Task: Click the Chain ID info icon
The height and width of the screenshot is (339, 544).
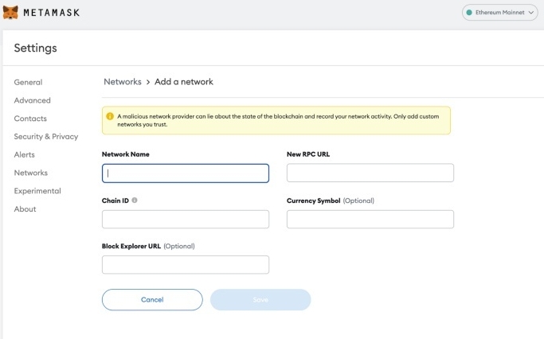Action: click(x=135, y=201)
